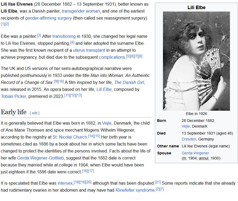Open the 'St. Nicolai Church' link
238x201 pixels.
pyautogui.click(x=70, y=137)
